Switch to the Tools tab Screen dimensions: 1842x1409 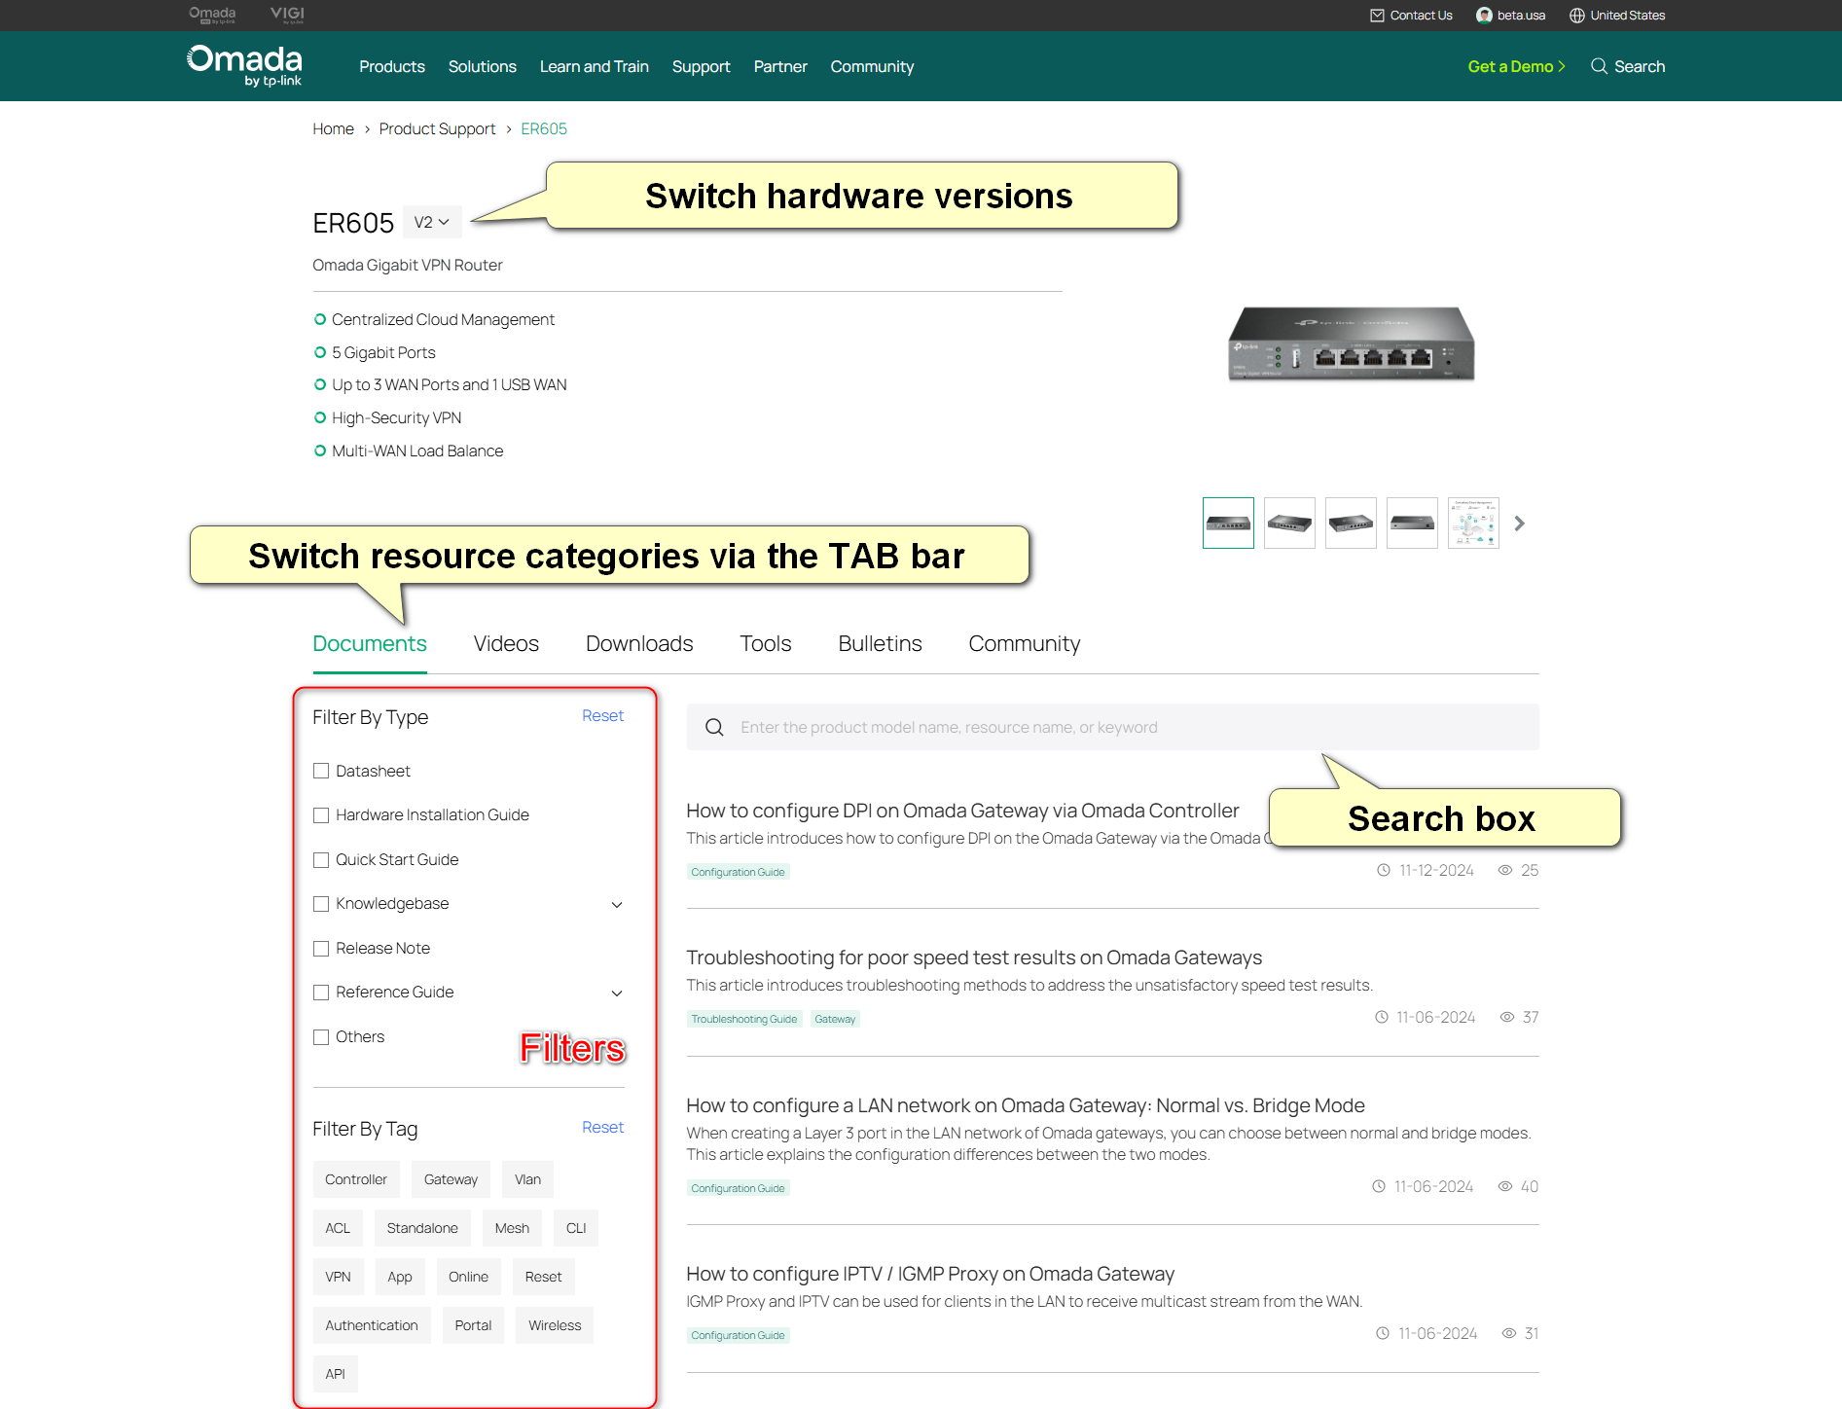[766, 644]
